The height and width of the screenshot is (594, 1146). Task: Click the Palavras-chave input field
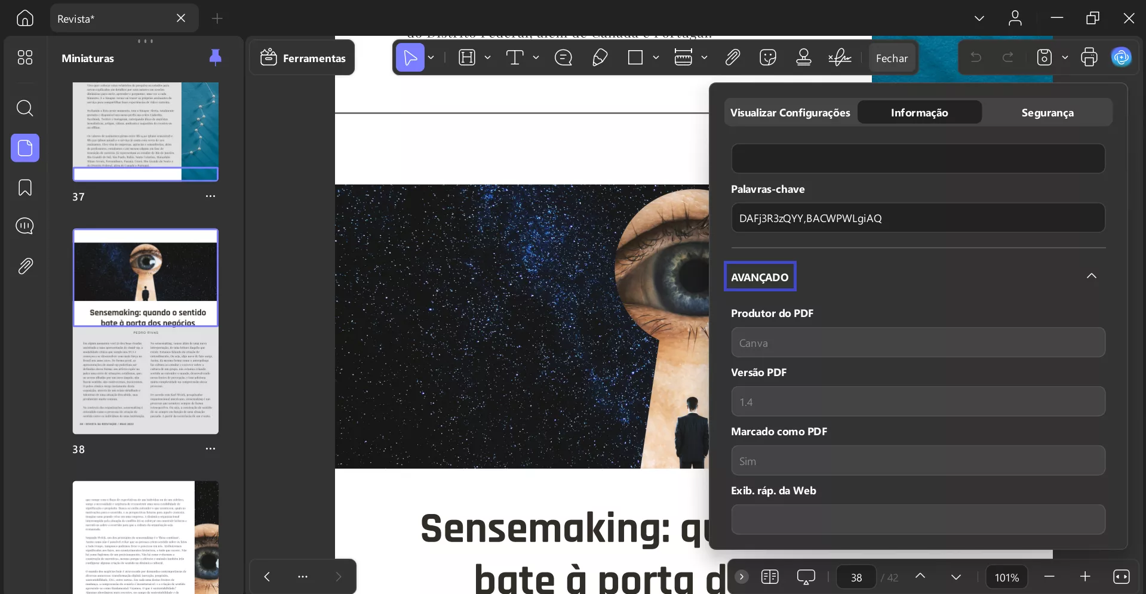tap(918, 218)
